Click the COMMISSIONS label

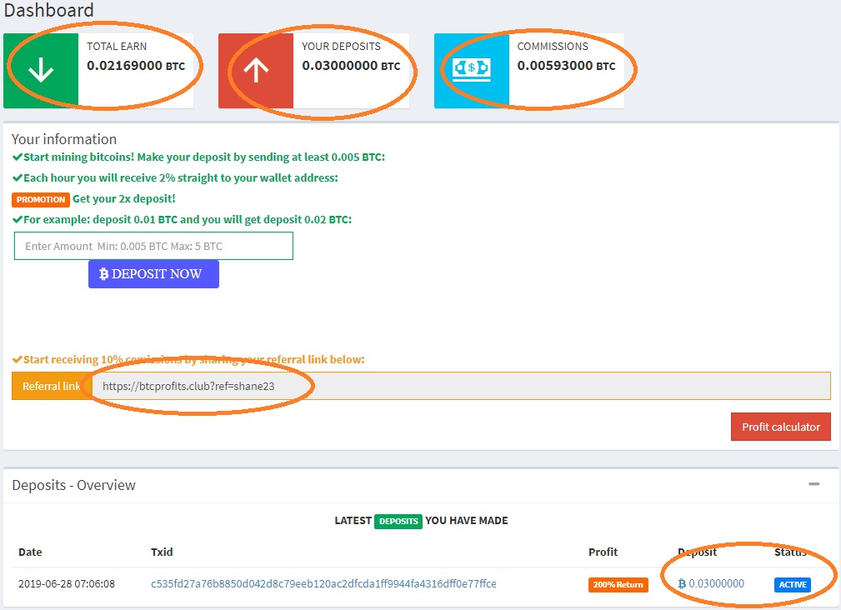click(553, 47)
